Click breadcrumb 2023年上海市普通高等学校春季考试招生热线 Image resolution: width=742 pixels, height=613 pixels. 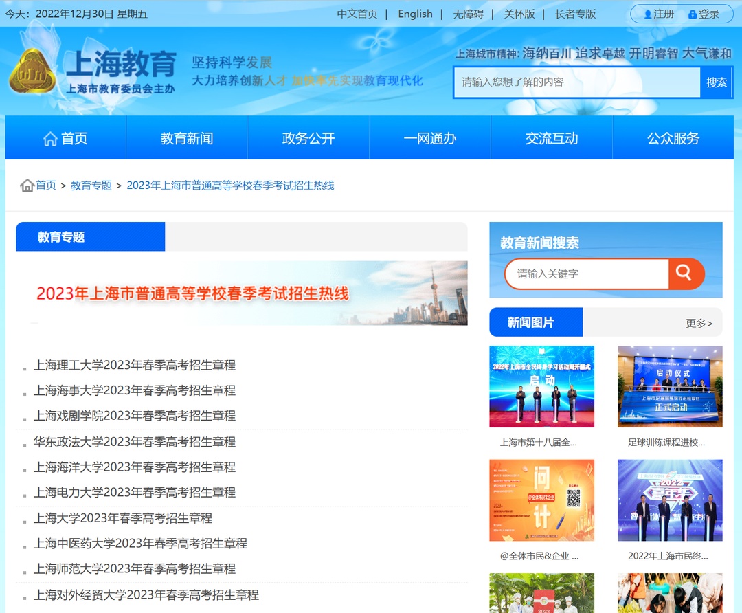[230, 185]
